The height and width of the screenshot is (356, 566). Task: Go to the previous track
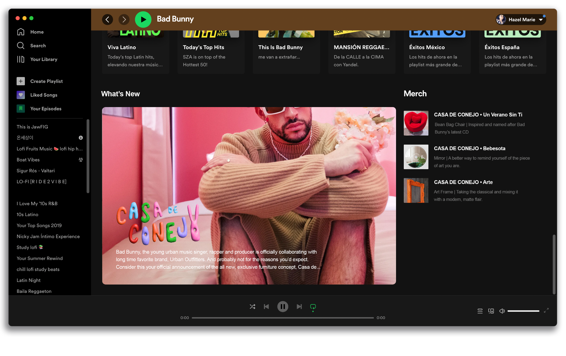pos(266,307)
